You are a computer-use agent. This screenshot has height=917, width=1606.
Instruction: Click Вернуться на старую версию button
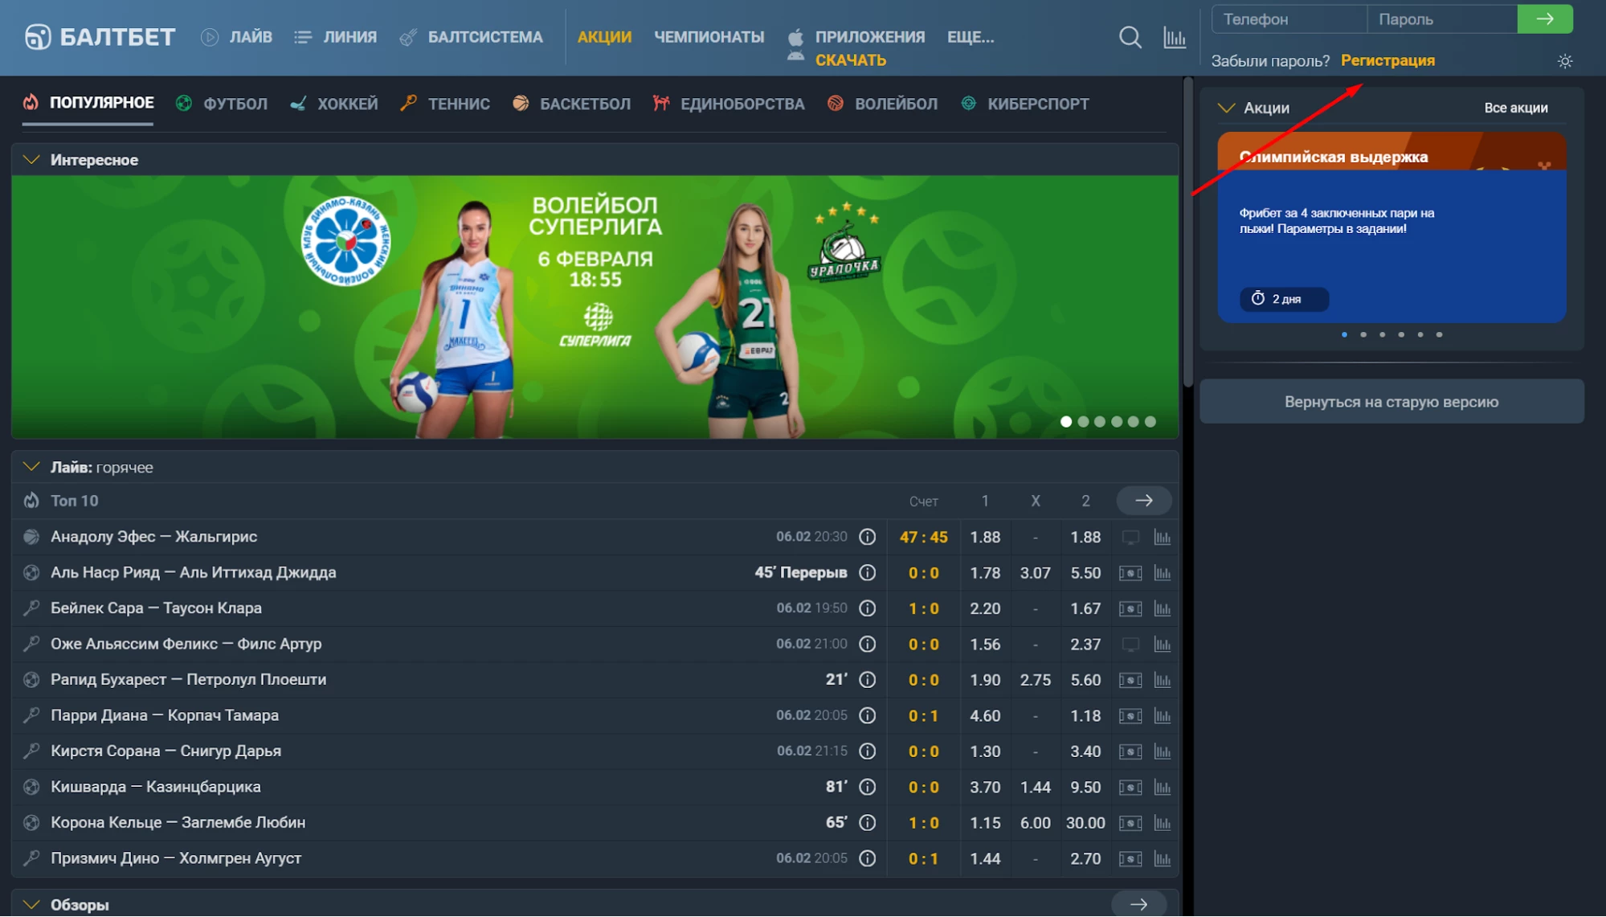[x=1391, y=402]
